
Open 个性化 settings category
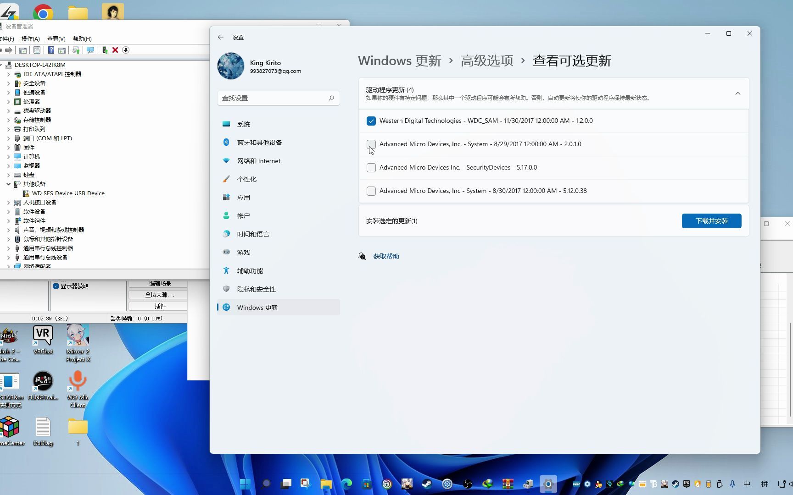click(x=279, y=179)
